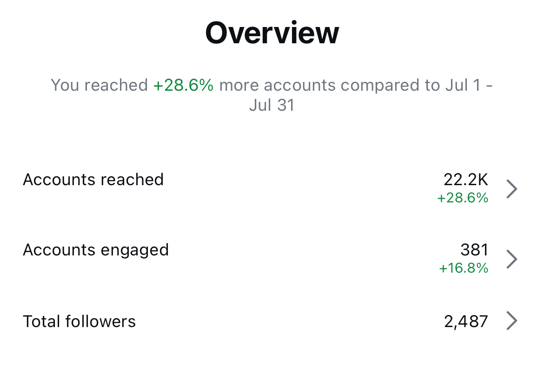Click the 381 accounts engaged value
Screen dimensions: 544x375
click(x=474, y=250)
